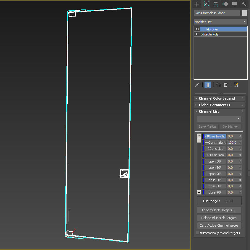Image resolution: width=250 pixels, height=250 pixels.
Task: Open the channel marker dropdown
Action: tap(219, 119)
